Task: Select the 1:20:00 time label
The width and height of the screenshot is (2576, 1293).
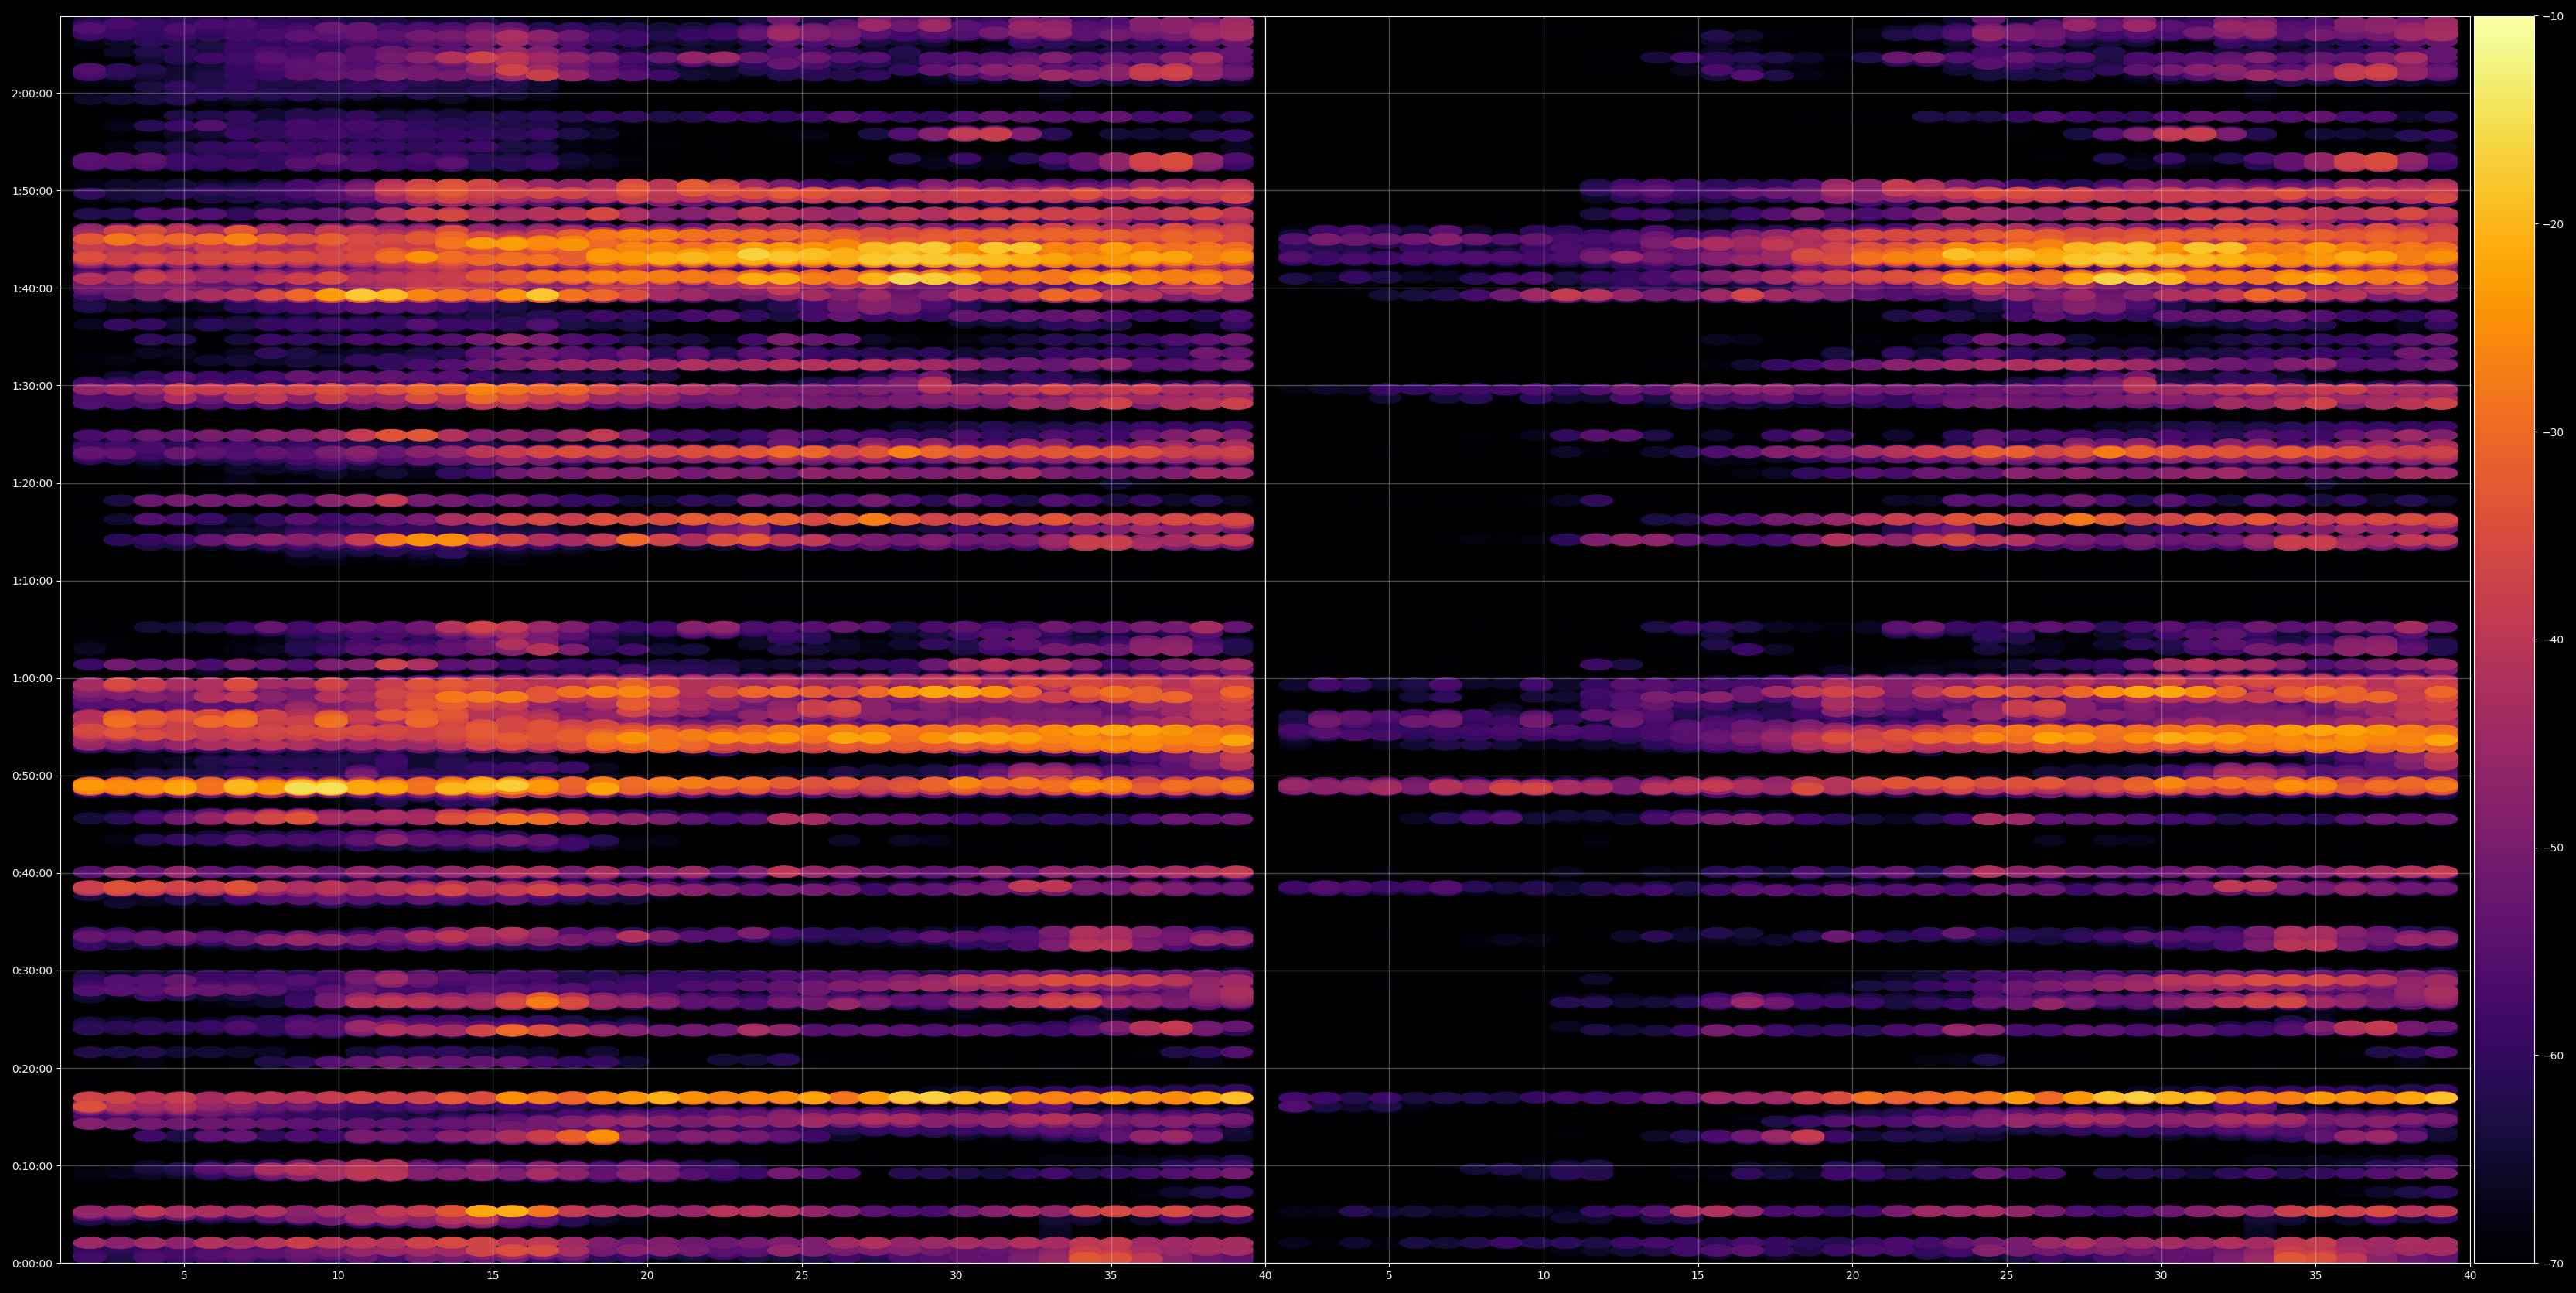Action: point(32,484)
